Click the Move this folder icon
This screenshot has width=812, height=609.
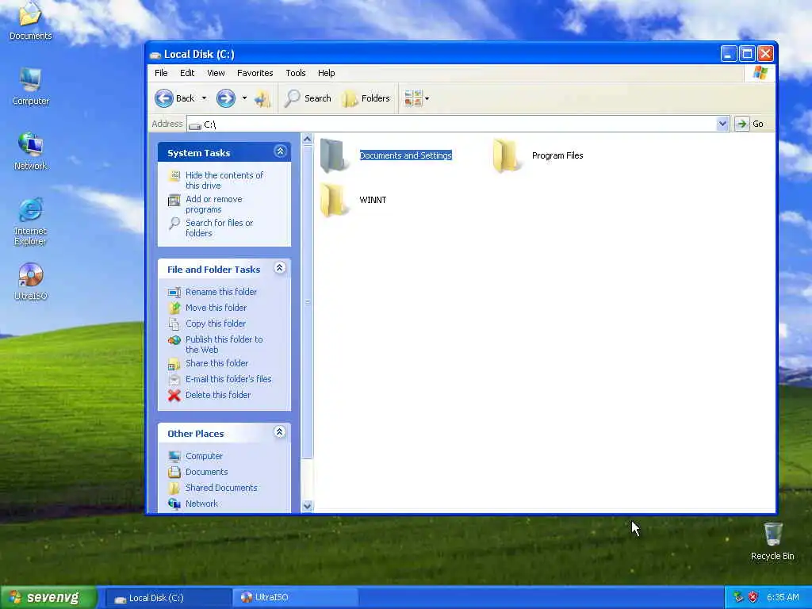(174, 308)
